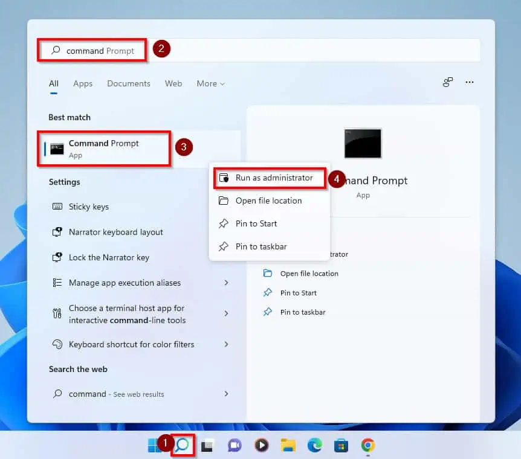This screenshot has height=459, width=521.
Task: Click the Sticky keys keyboard icon
Action: (57, 207)
